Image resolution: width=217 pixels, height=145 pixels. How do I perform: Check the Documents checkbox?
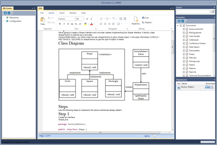[x=181, y=26]
